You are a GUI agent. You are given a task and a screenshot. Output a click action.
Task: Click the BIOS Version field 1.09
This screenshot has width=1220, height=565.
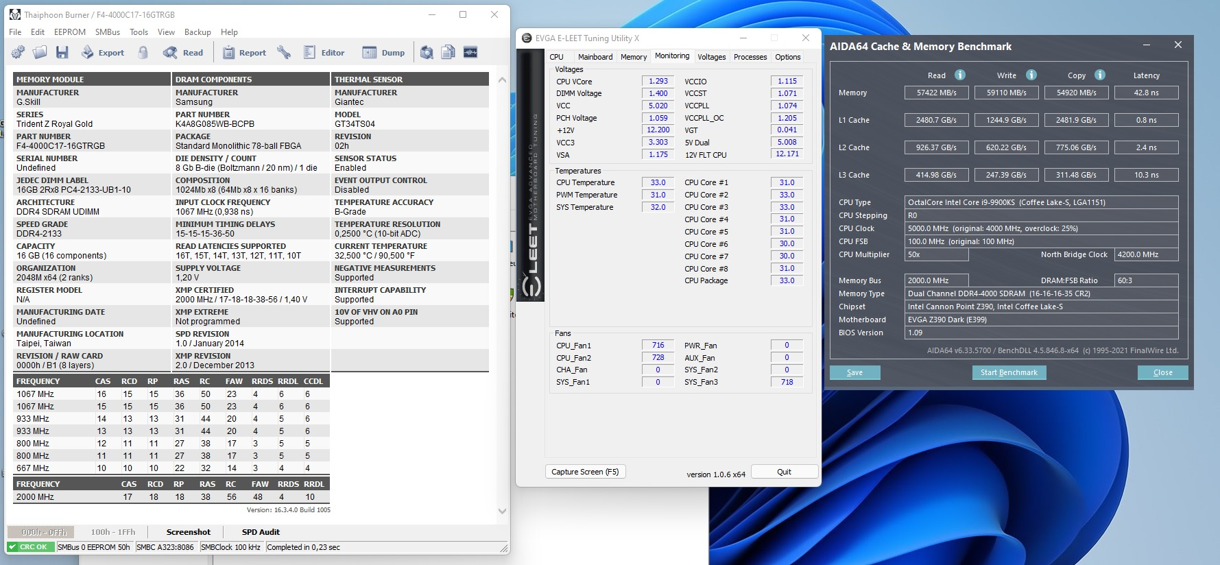pyautogui.click(x=1042, y=333)
